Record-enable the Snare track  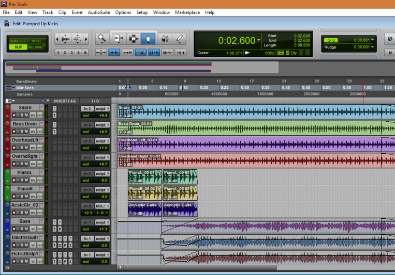pos(14,115)
